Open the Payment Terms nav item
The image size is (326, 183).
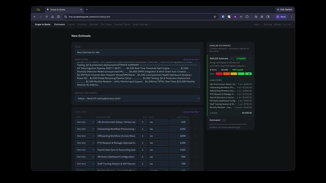[x=122, y=24]
